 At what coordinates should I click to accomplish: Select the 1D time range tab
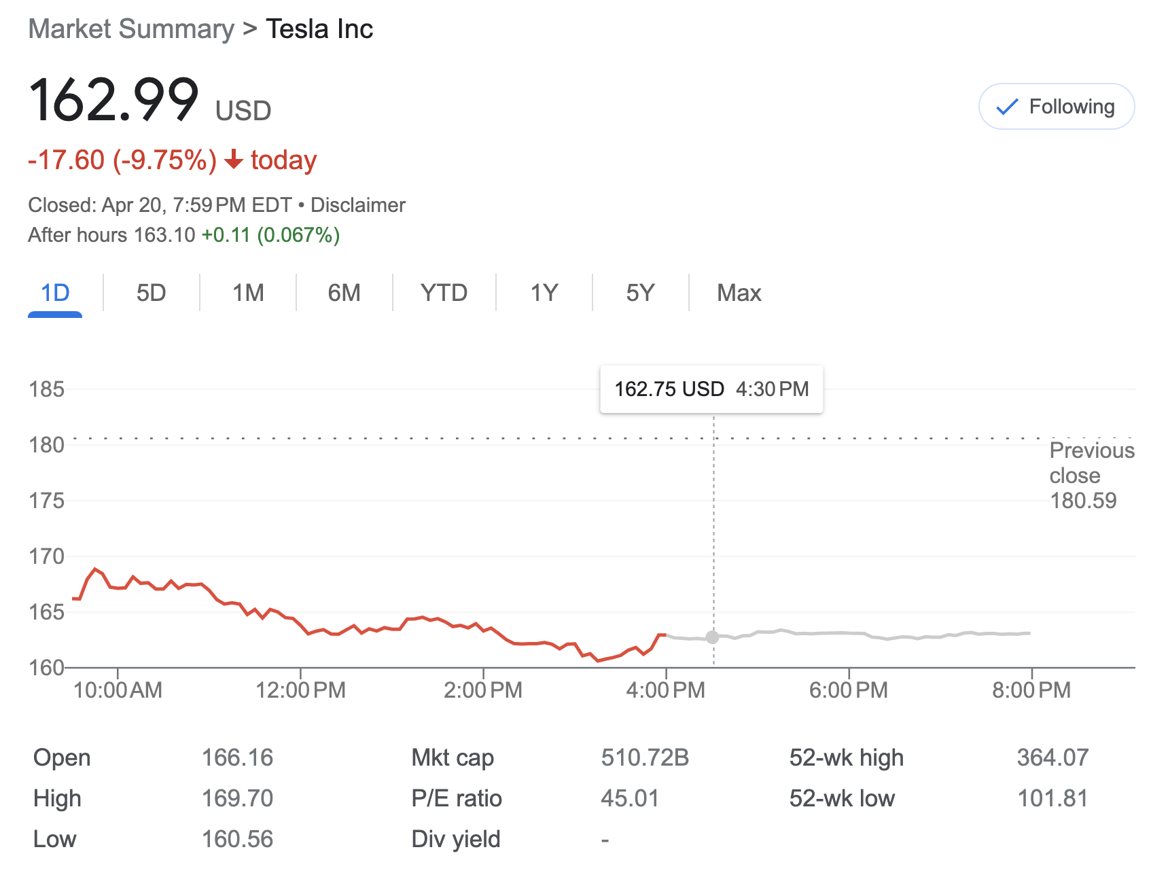tap(55, 293)
